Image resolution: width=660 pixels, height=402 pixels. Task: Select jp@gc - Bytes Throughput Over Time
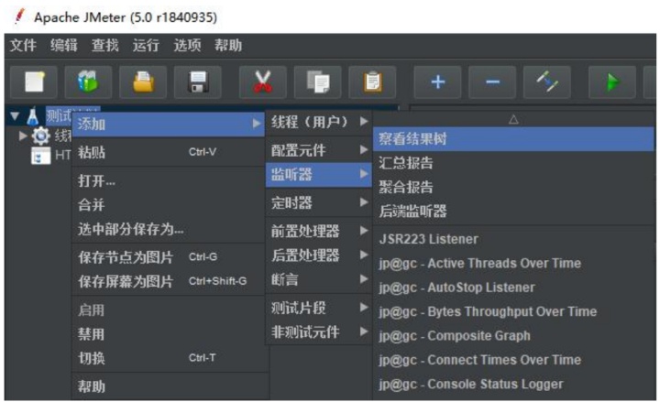(513, 311)
